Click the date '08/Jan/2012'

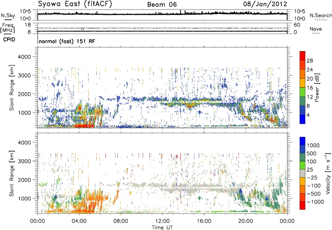click(x=265, y=4)
